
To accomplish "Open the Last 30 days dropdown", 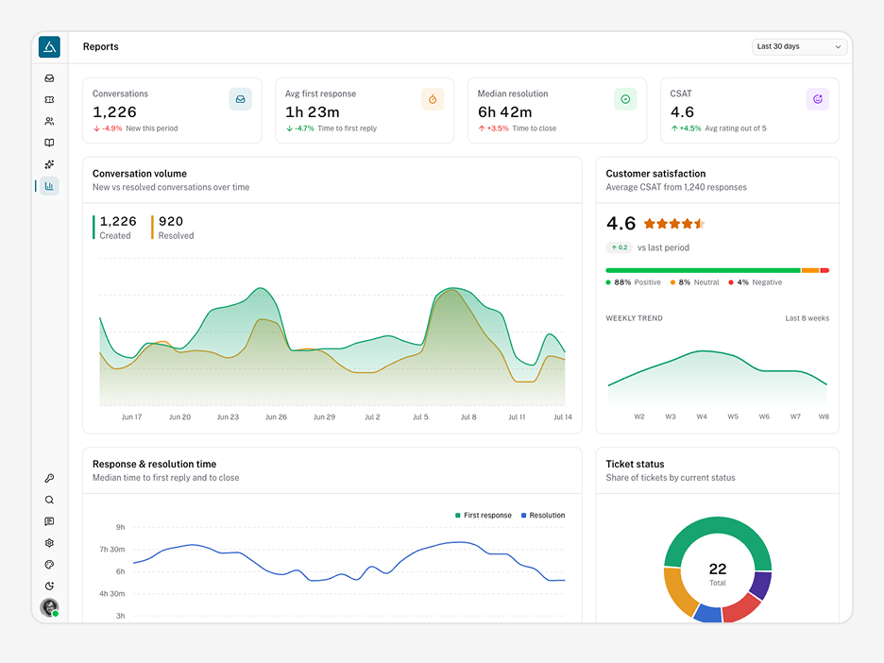I will tap(799, 47).
